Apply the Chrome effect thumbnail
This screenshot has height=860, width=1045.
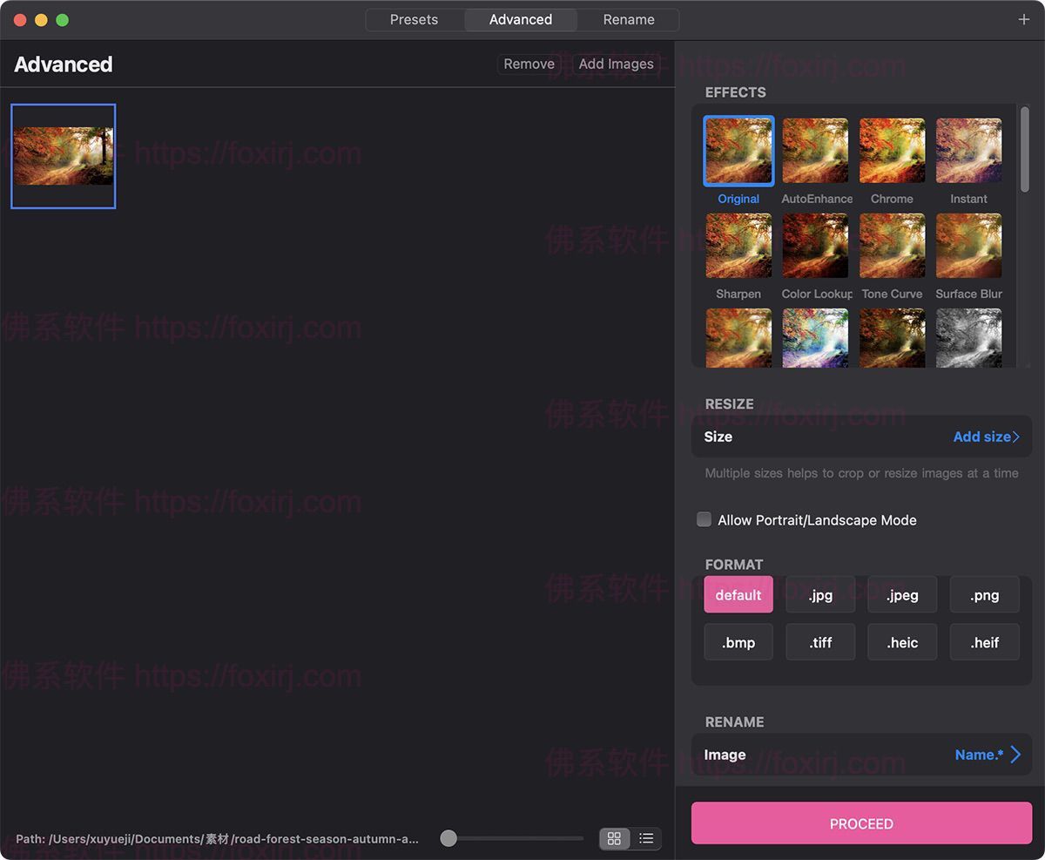[x=892, y=152]
